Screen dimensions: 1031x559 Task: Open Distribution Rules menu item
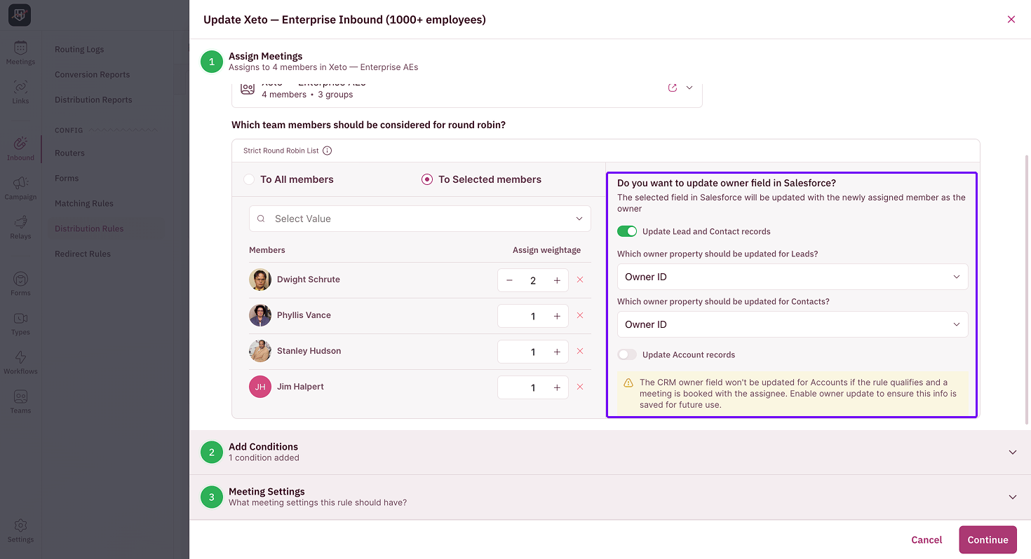tap(89, 228)
